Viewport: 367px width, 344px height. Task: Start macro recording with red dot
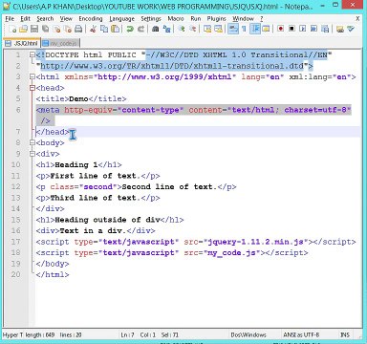click(x=281, y=30)
